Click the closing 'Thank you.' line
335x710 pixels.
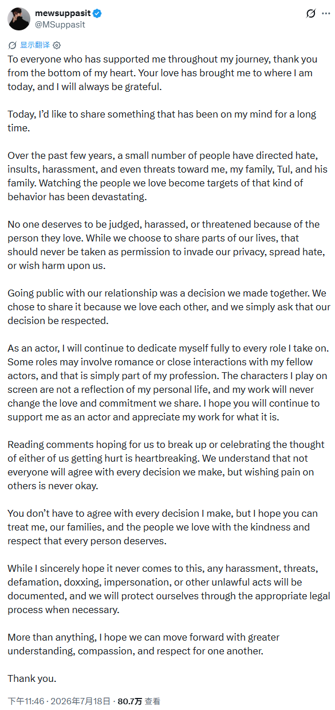click(32, 678)
